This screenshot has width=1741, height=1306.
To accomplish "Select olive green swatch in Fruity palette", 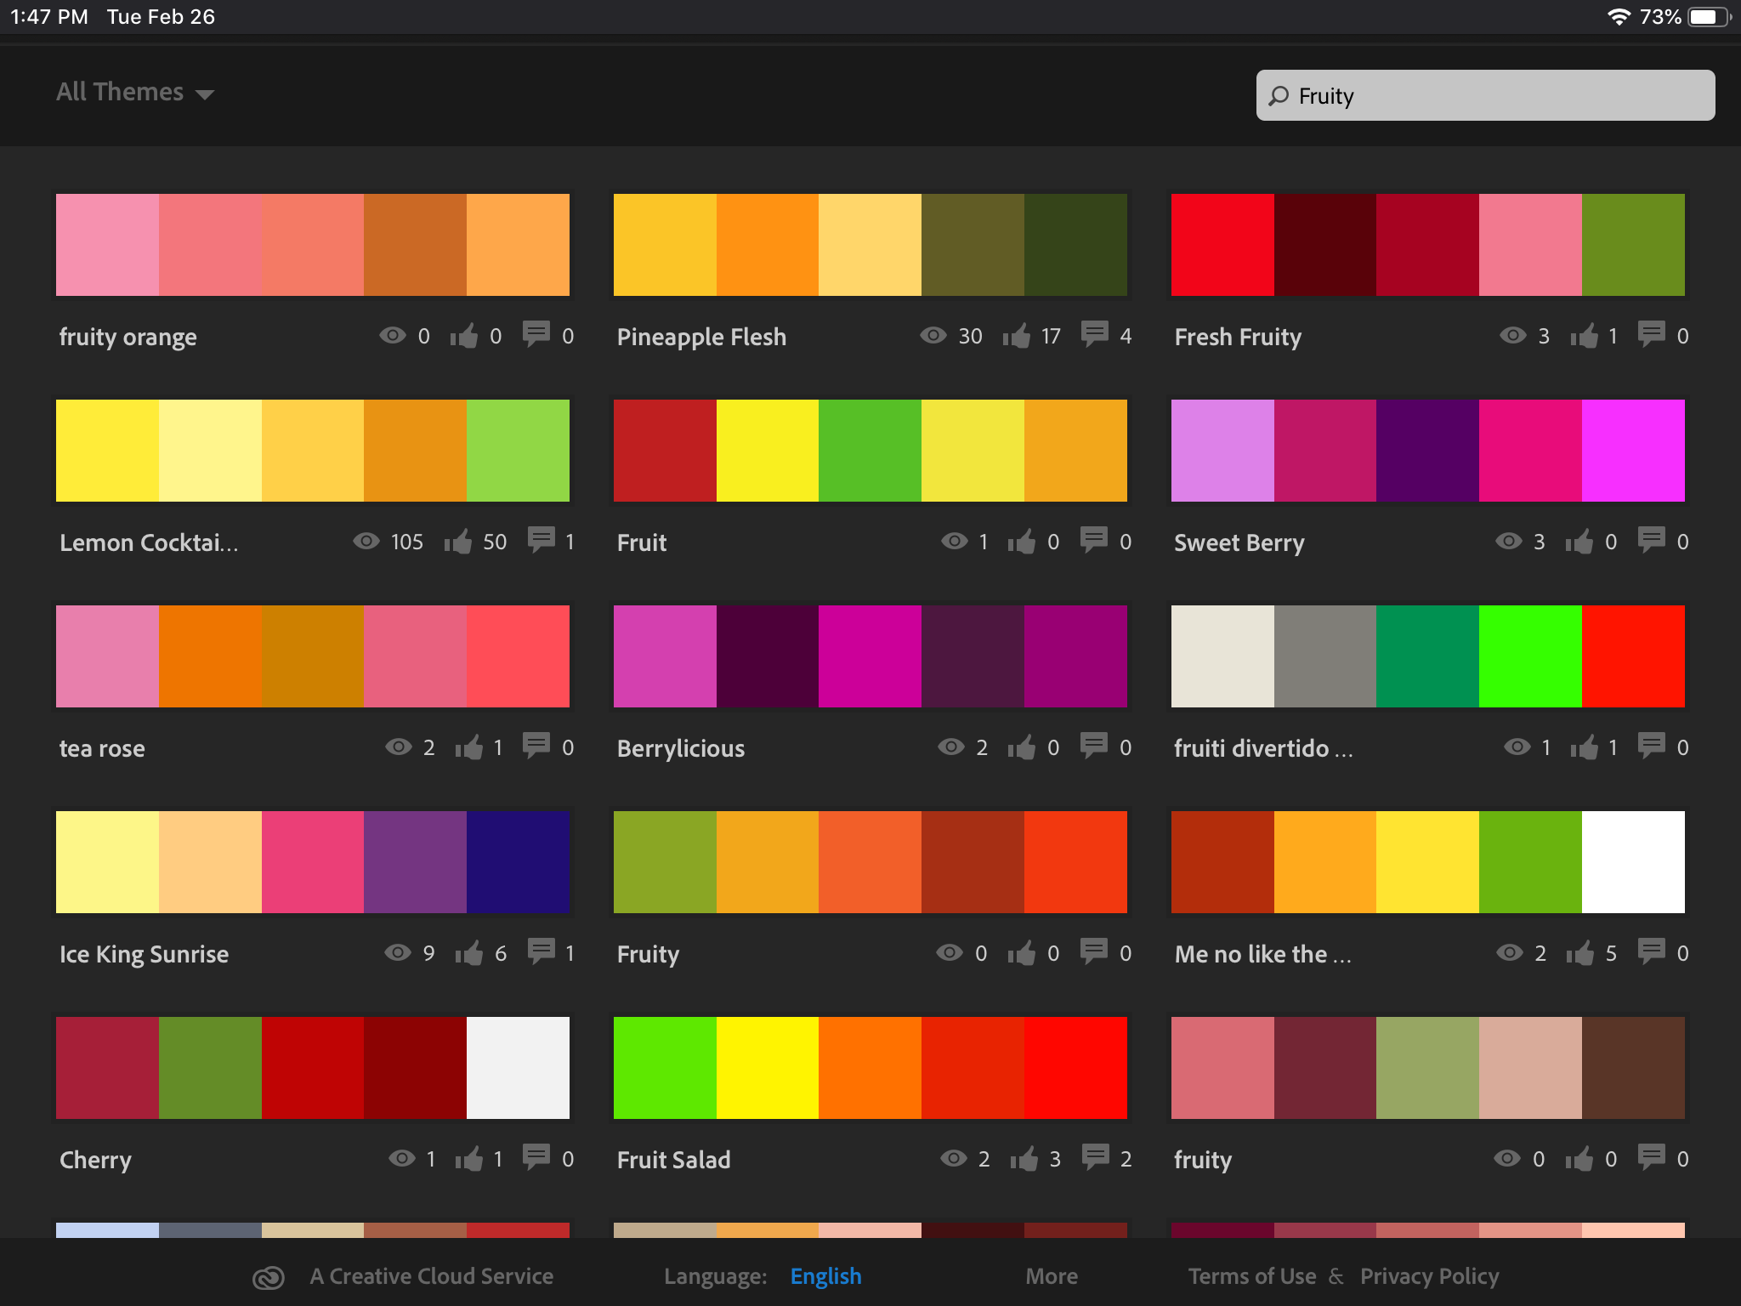I will [665, 862].
